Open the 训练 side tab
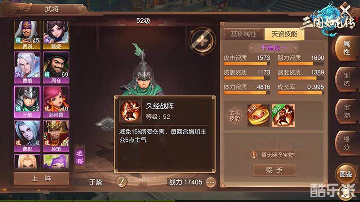The width and height of the screenshot is (360, 202). (347, 79)
